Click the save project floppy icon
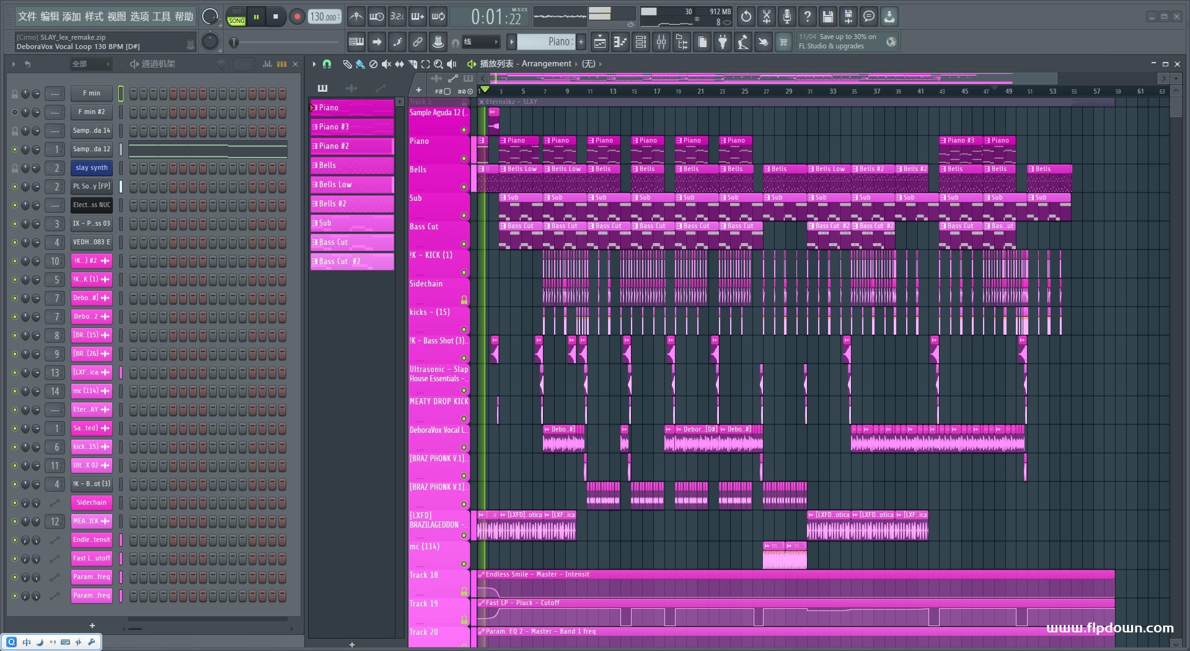Viewport: 1190px width, 651px height. 827,17
